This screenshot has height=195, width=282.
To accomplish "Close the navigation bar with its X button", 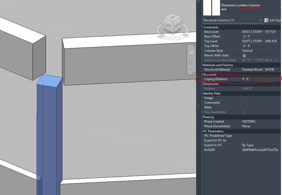I will tap(194, 46).
